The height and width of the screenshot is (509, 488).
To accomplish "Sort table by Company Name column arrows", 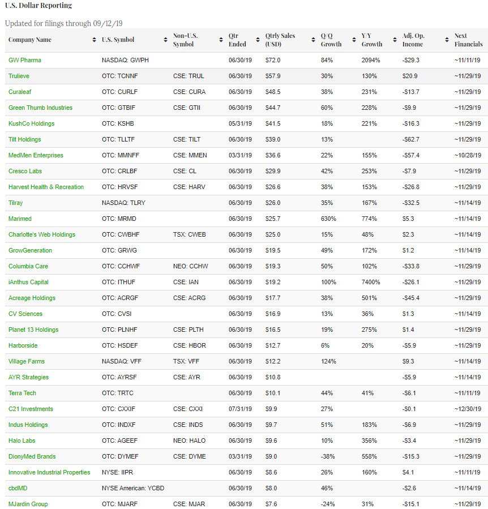I will [94, 40].
